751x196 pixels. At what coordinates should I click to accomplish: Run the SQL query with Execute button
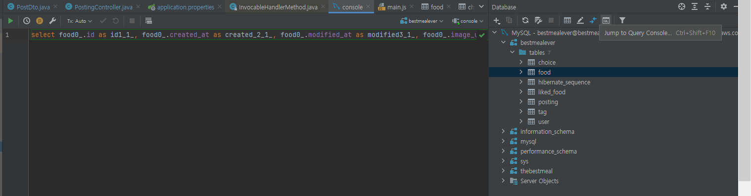click(x=11, y=21)
